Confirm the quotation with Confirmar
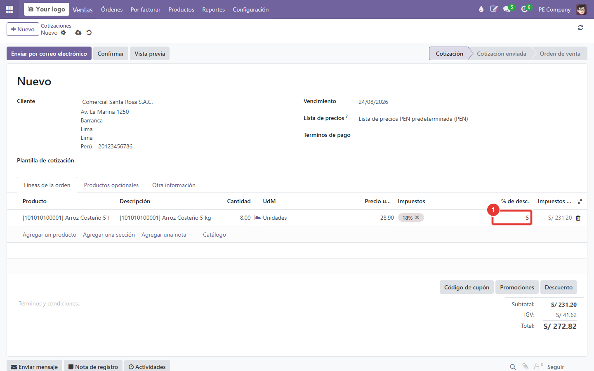This screenshot has width=594, height=371. click(111, 54)
